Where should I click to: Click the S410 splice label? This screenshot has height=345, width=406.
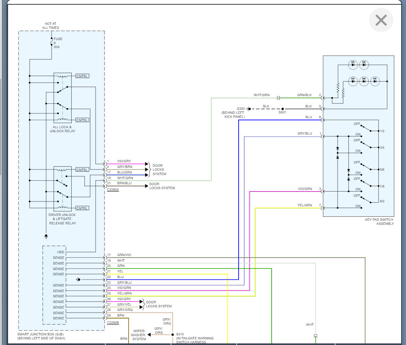tap(180, 334)
